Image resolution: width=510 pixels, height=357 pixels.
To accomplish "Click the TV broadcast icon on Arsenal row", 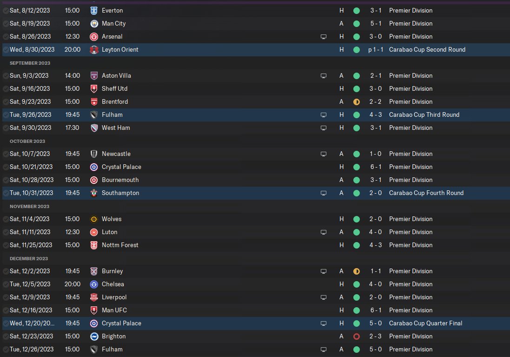I will pyautogui.click(x=323, y=37).
